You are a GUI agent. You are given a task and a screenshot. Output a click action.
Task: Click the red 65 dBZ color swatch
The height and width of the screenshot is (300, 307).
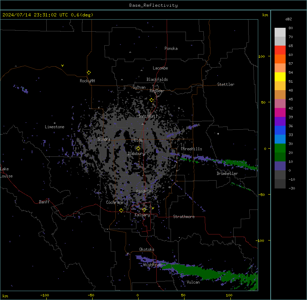click(x=280, y=50)
